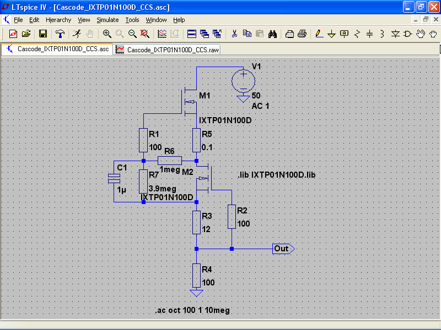The width and height of the screenshot is (441, 330).
Task: Open the Edit menu
Action: (34, 20)
